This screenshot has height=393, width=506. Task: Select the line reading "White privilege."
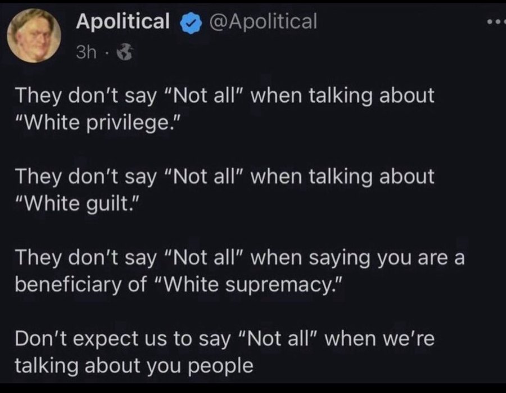(x=97, y=123)
